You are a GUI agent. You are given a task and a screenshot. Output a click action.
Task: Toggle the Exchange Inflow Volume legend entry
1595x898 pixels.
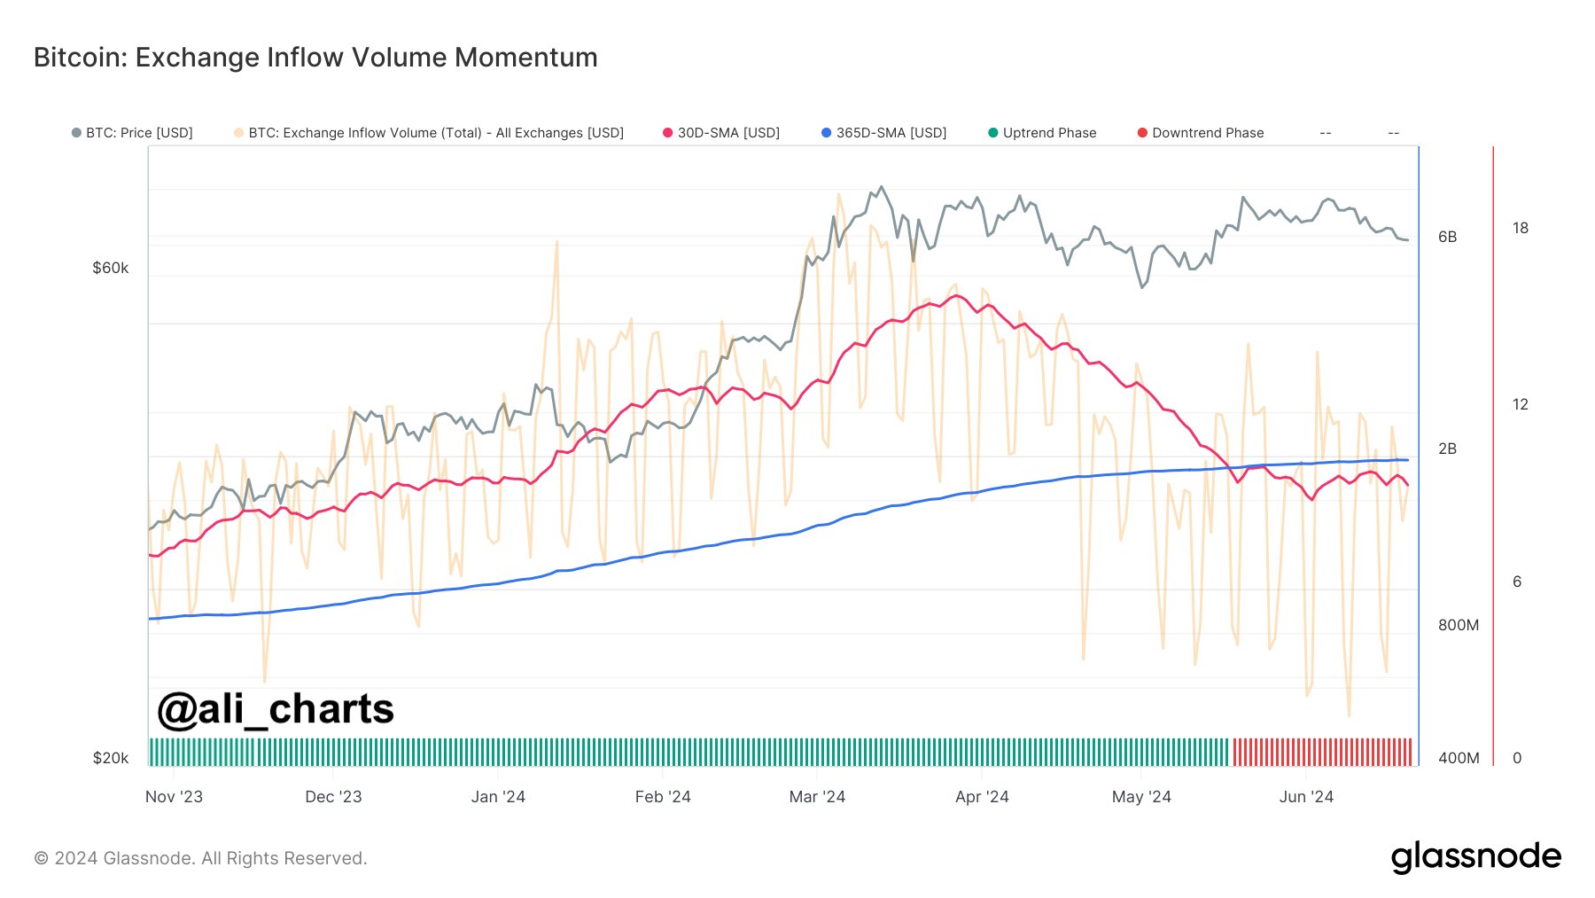[429, 133]
